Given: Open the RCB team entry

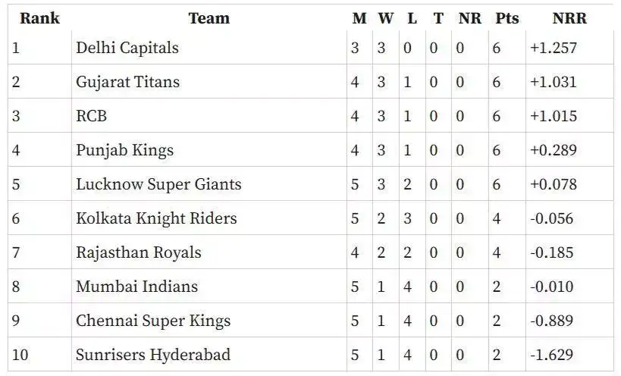Looking at the screenshot, I should pos(91,116).
